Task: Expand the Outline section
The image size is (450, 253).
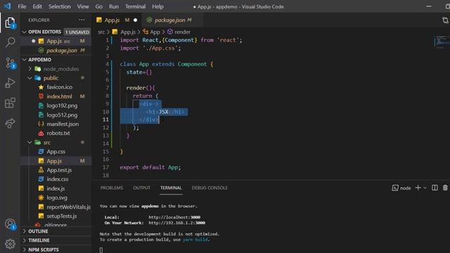Action: point(56,231)
